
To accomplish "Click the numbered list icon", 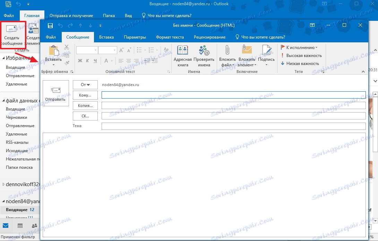I will [151, 50].
